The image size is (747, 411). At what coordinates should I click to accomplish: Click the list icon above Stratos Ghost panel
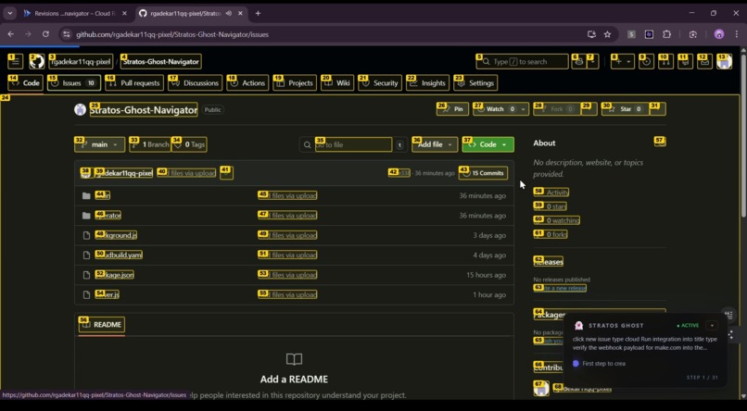pos(728,314)
